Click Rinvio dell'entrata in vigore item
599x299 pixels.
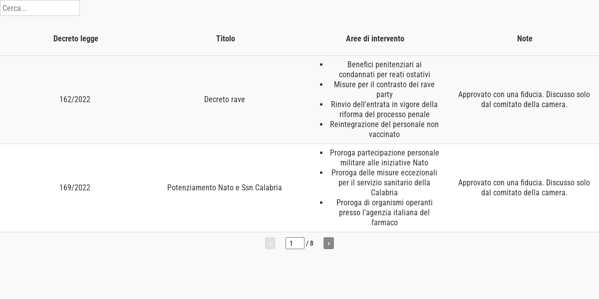384,110
